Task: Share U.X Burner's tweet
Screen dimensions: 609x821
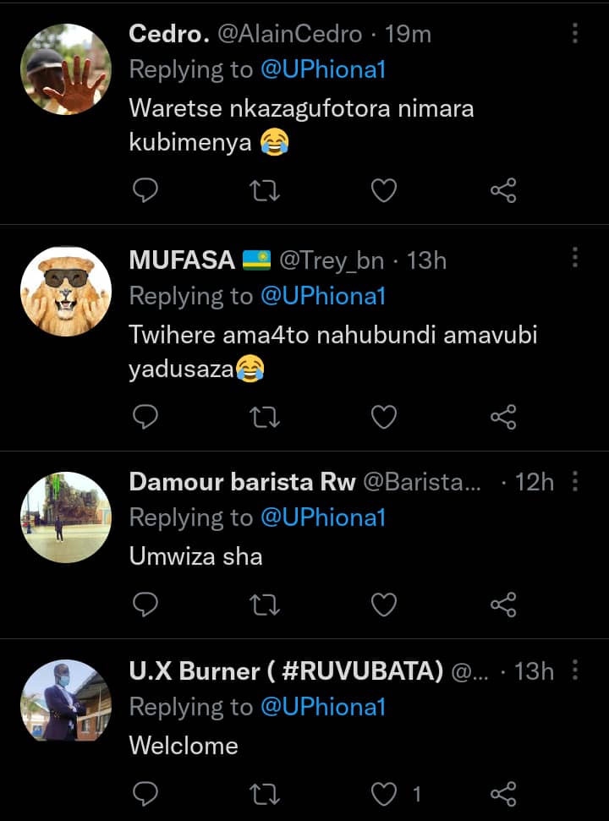Action: 503,793
